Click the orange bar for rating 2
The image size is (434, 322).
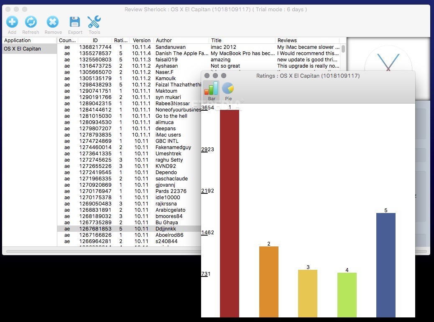[269, 281]
